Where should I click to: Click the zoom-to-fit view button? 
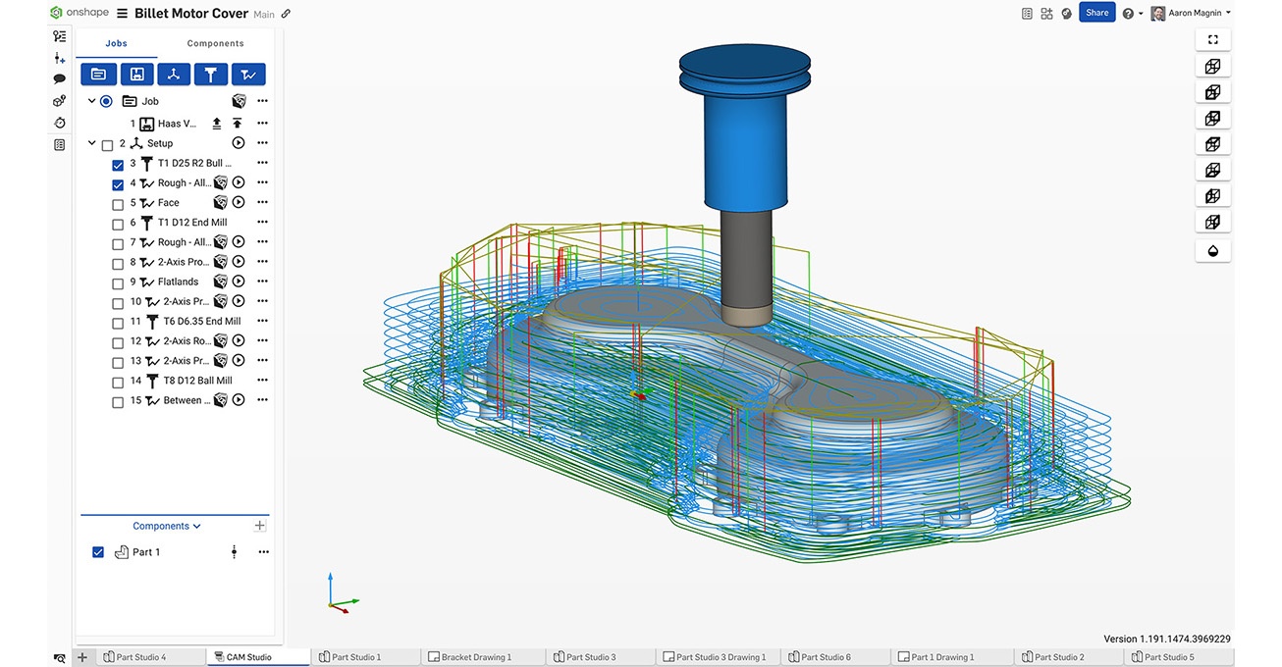click(x=1213, y=40)
